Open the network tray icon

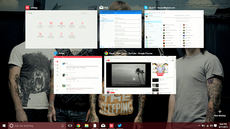[207, 126]
